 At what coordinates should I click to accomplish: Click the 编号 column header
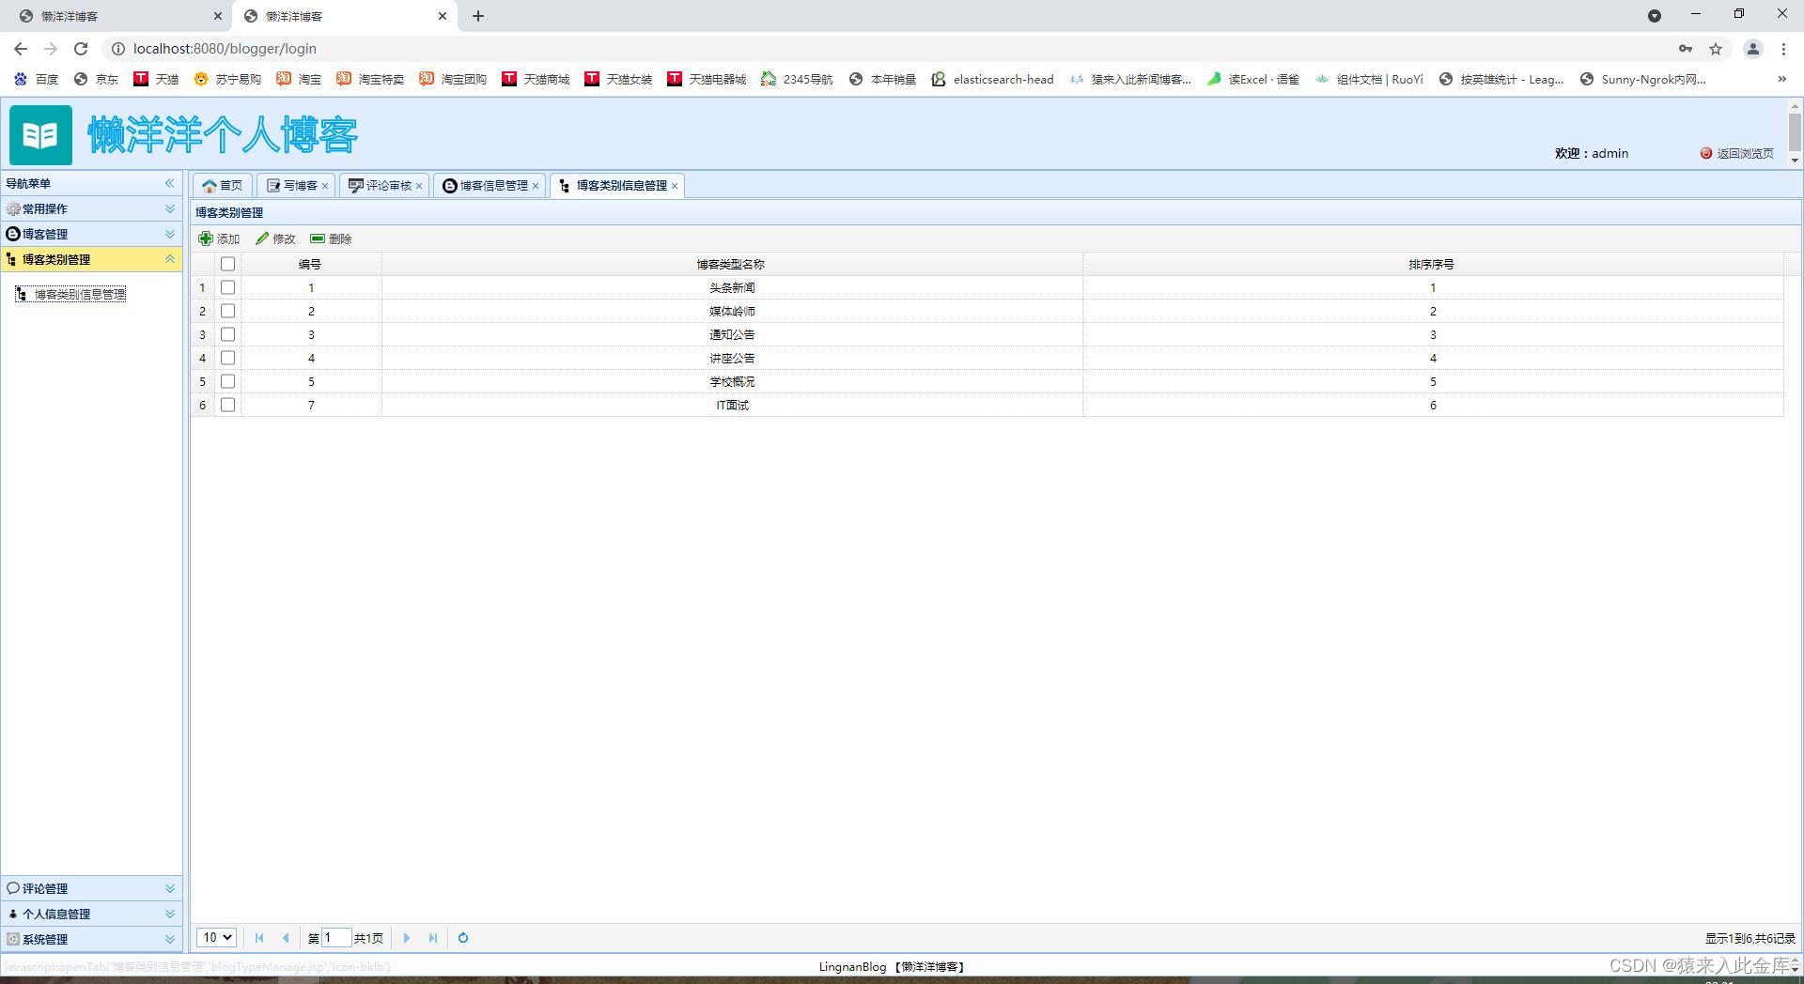pyautogui.click(x=310, y=264)
